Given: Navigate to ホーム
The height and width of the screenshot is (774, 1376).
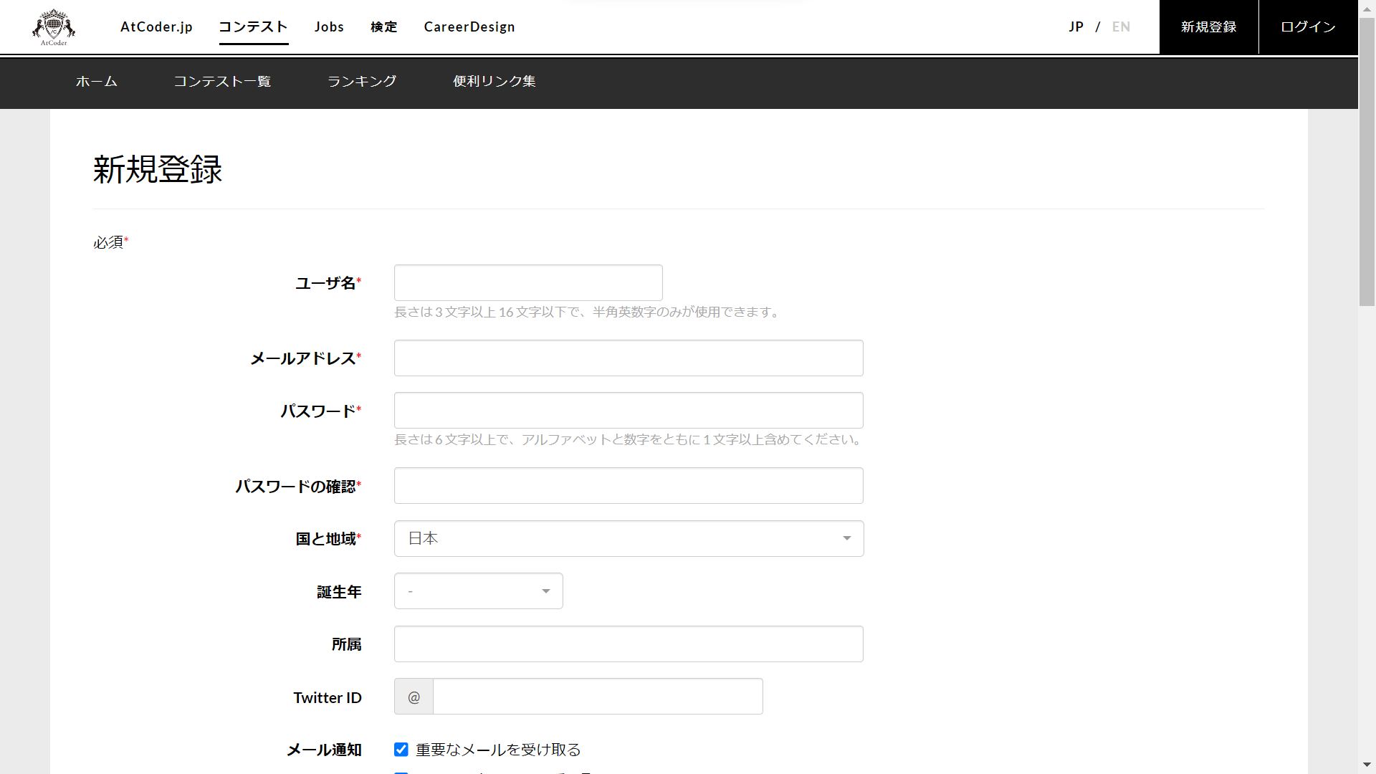Looking at the screenshot, I should coord(97,82).
